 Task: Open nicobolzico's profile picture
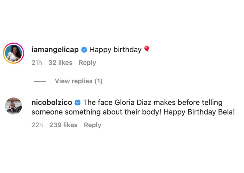click(x=14, y=106)
